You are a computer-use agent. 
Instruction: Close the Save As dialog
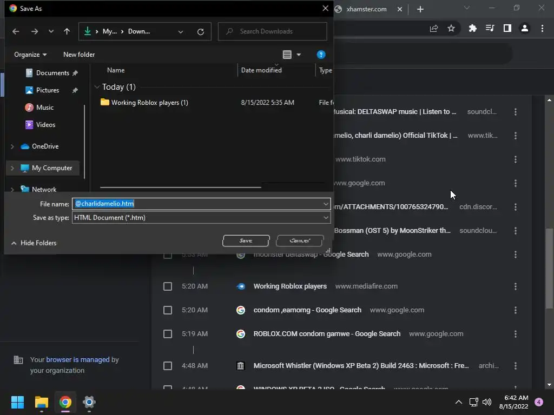point(325,8)
